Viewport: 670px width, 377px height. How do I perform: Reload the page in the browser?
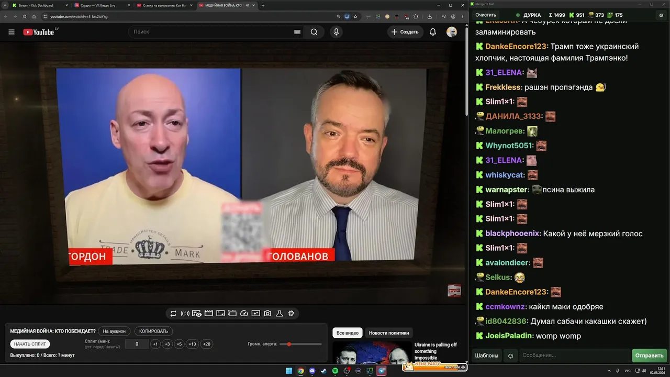click(x=24, y=16)
